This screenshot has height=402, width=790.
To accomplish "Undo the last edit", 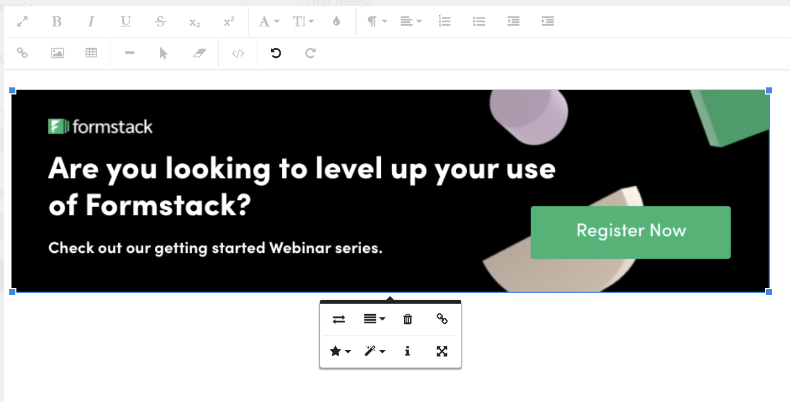I will pos(275,52).
